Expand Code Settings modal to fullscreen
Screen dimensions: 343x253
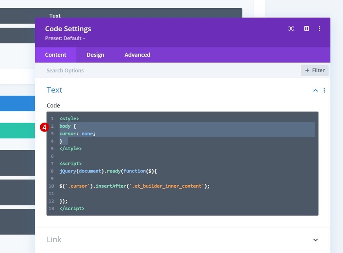(x=291, y=28)
